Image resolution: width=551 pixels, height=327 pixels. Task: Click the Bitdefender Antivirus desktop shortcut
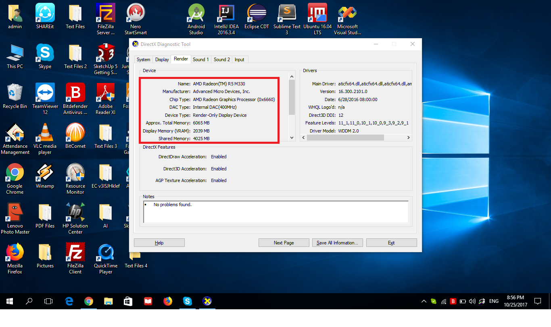coord(75,99)
